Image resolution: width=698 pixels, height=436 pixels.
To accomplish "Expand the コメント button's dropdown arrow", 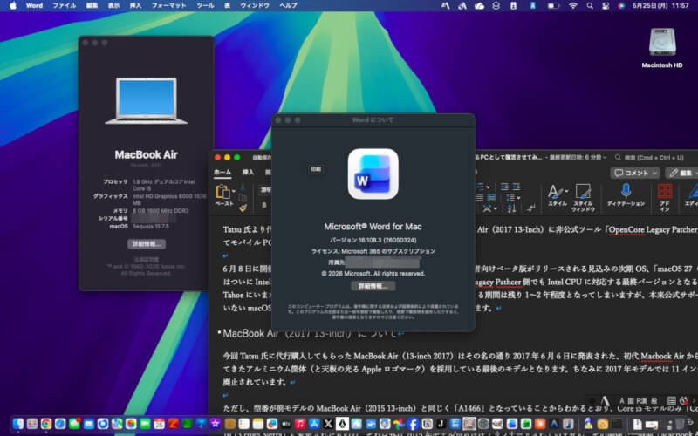I will click(x=654, y=173).
